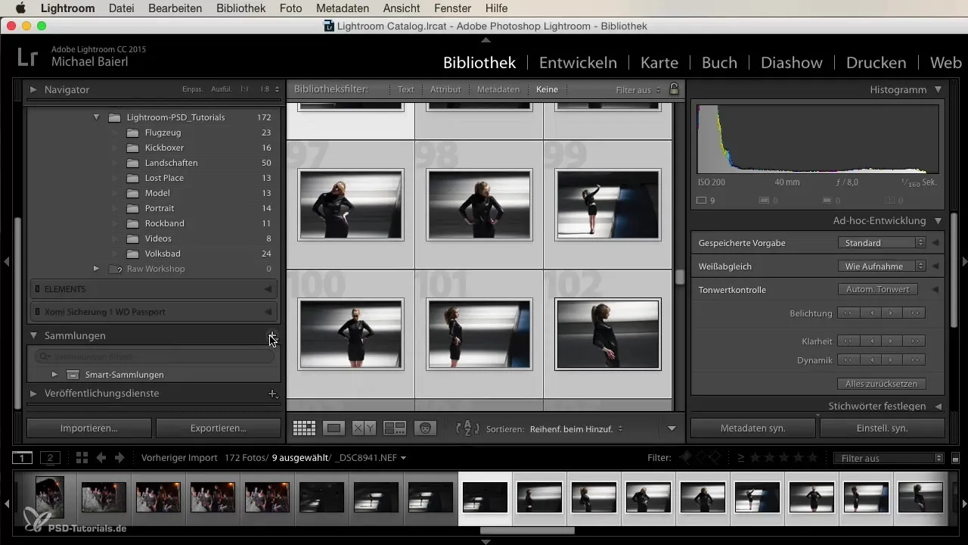The width and height of the screenshot is (968, 545).
Task: Open People face view
Action: click(x=426, y=428)
